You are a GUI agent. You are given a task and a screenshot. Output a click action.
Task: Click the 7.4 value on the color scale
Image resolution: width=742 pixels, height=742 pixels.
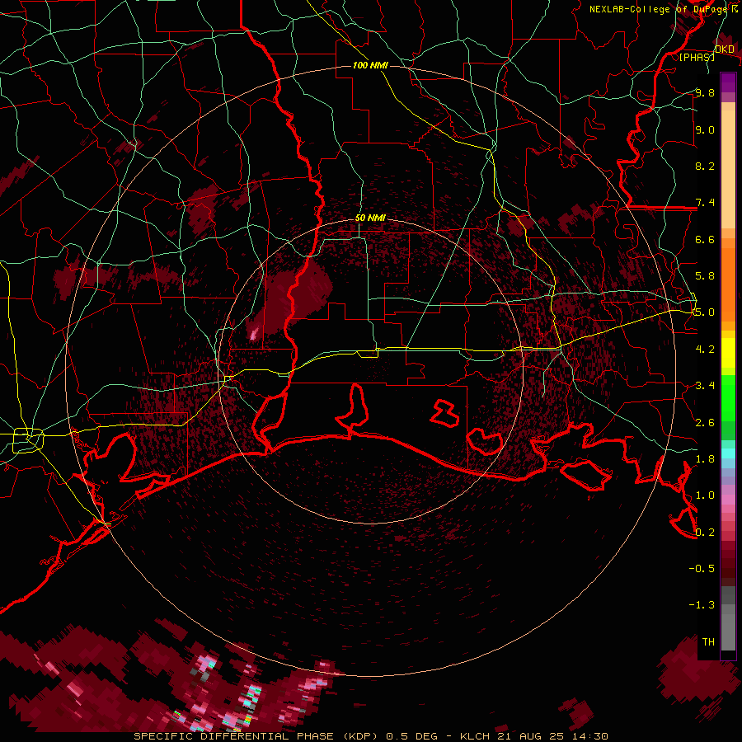click(705, 203)
